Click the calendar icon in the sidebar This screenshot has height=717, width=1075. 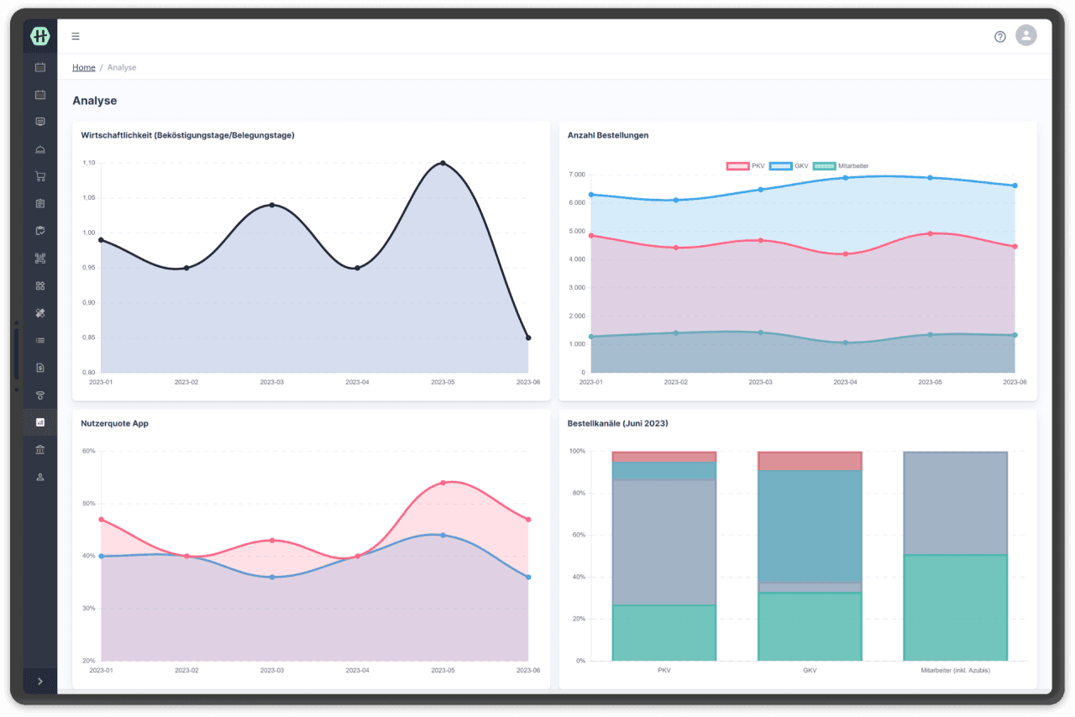(39, 67)
